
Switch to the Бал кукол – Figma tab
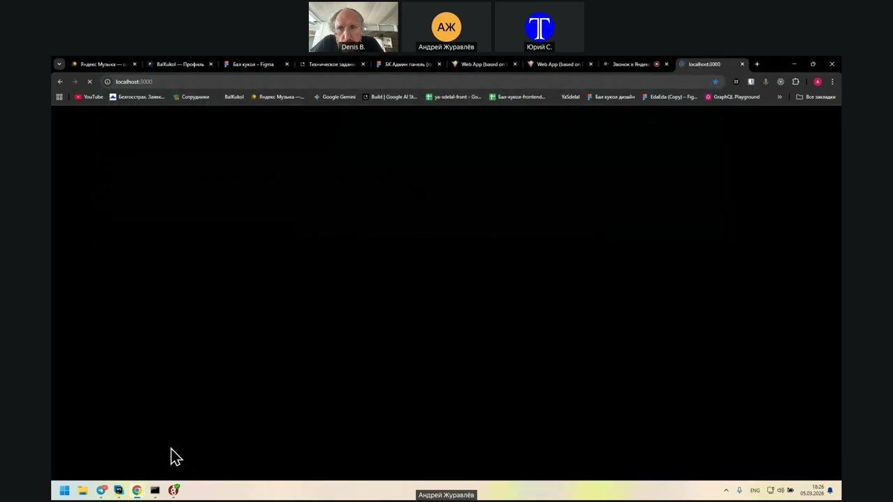tap(253, 64)
